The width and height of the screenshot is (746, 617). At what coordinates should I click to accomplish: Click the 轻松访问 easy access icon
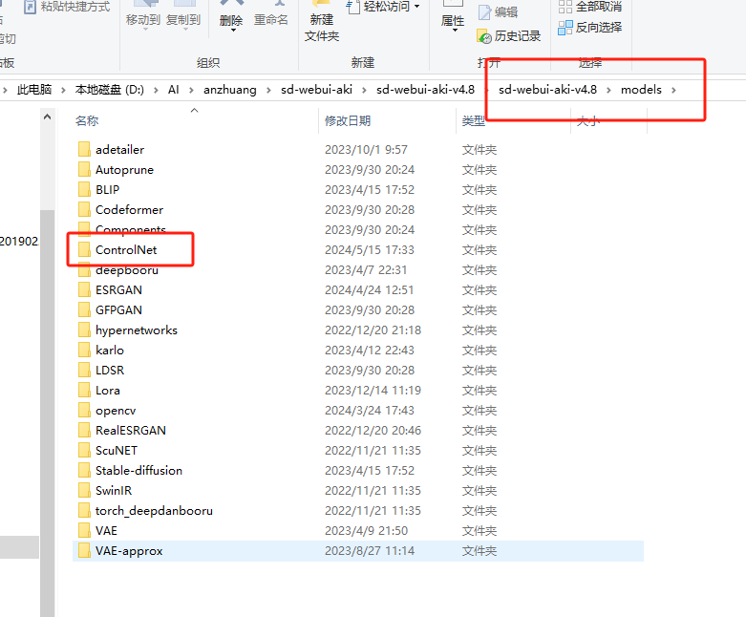[x=352, y=7]
